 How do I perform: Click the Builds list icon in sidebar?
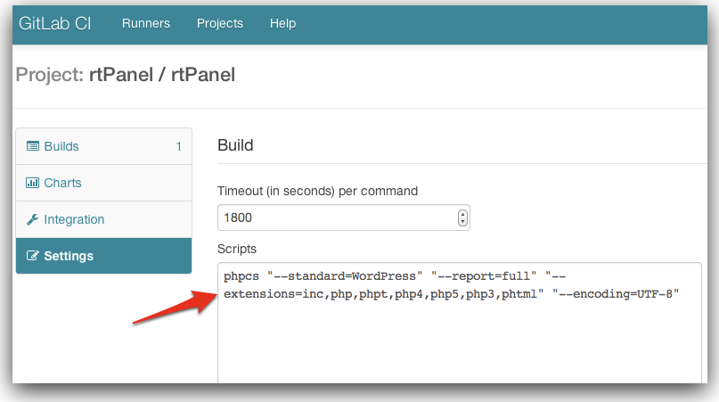(33, 146)
